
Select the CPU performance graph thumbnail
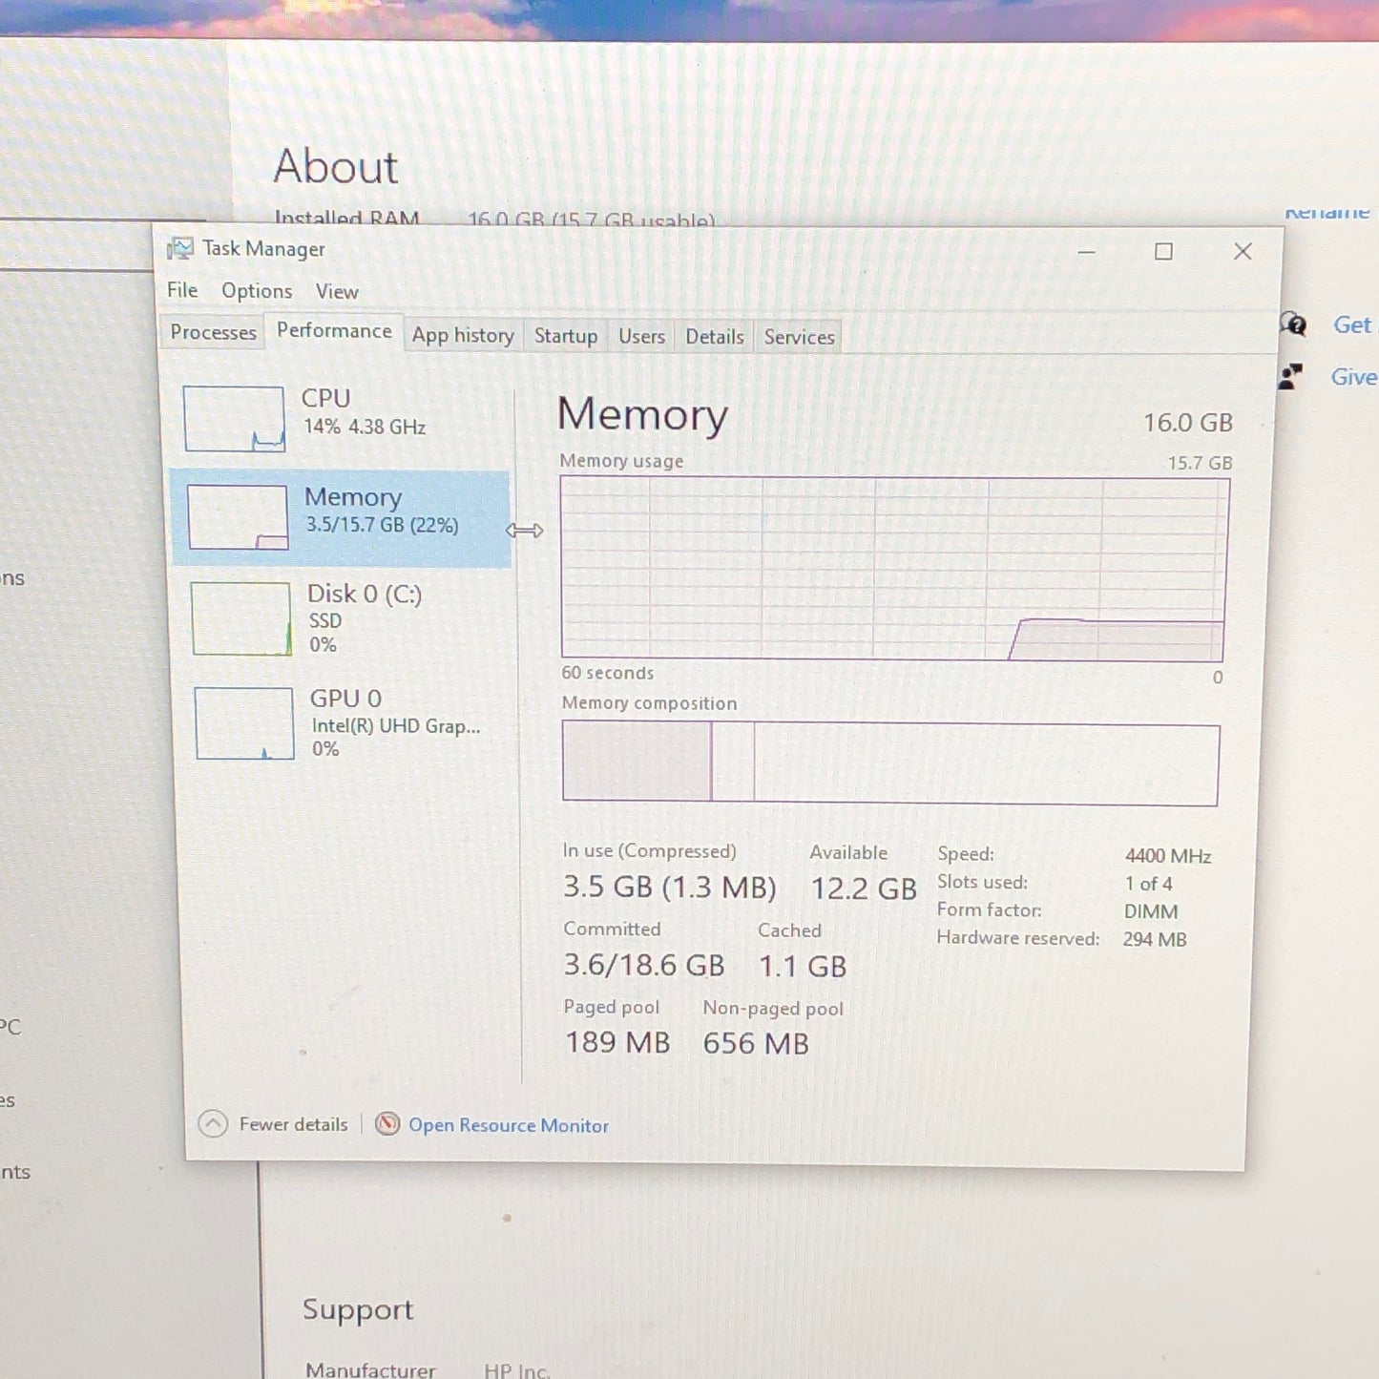234,418
